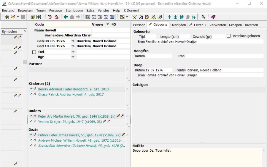The width and height of the screenshot is (267, 167).
Task: Click the single male person toolbar icon
Action: click(x=169, y=17)
